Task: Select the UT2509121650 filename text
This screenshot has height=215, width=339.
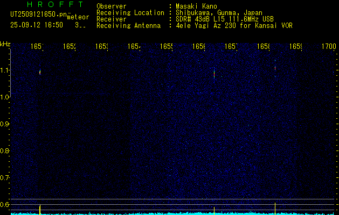Action: [x=39, y=15]
